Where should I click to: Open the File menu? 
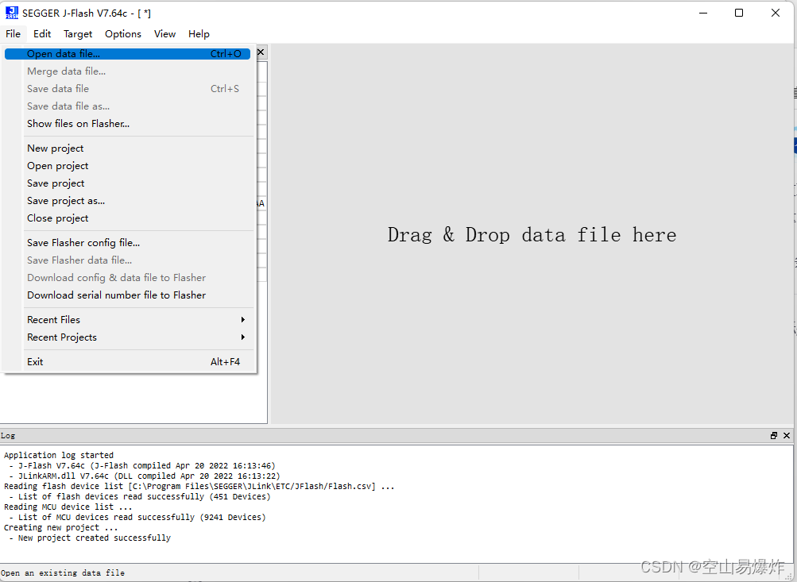[14, 34]
